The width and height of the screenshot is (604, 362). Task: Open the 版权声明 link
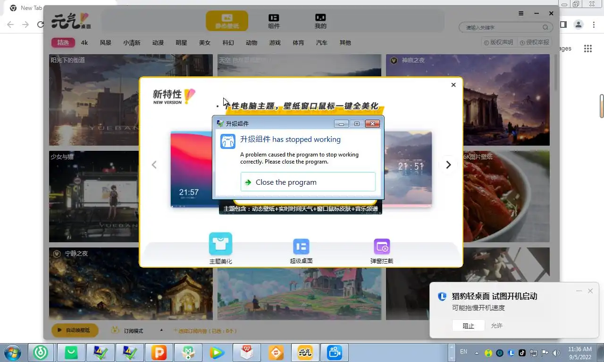coord(498,42)
